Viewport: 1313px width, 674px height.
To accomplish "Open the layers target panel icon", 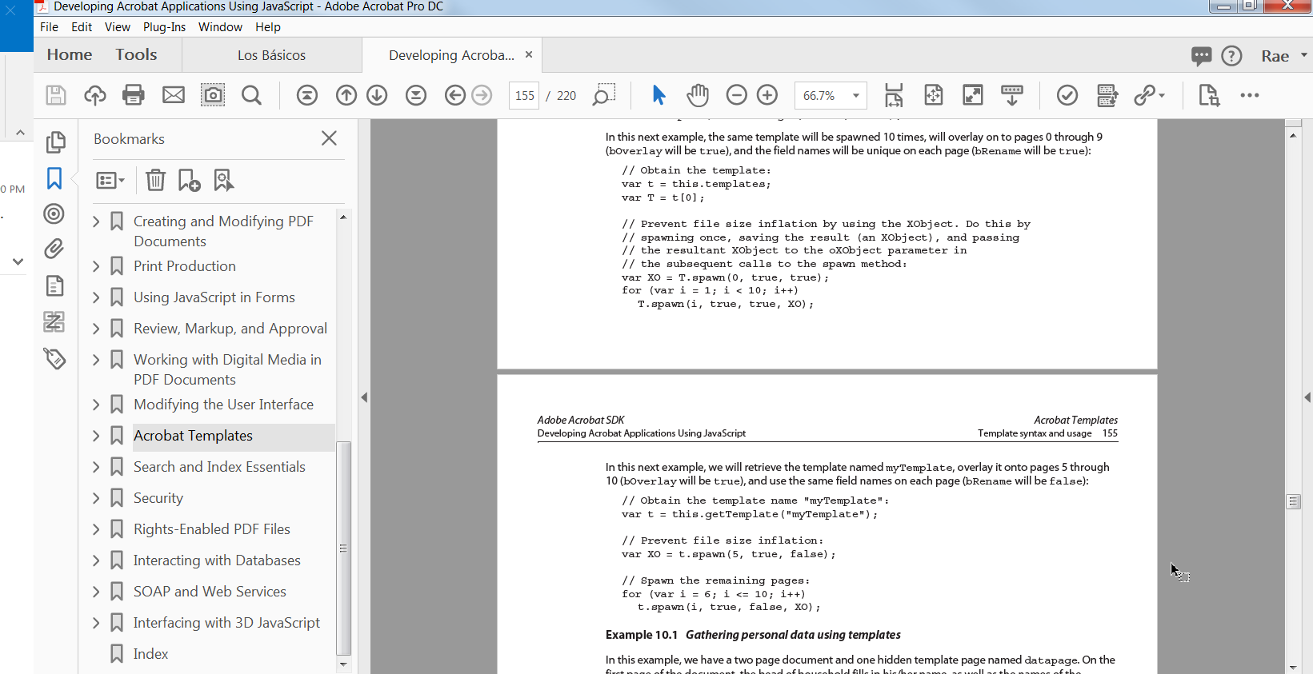I will pyautogui.click(x=54, y=213).
